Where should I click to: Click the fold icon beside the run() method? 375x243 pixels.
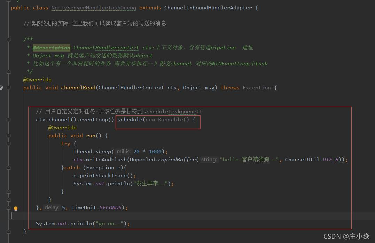(x=8, y=135)
